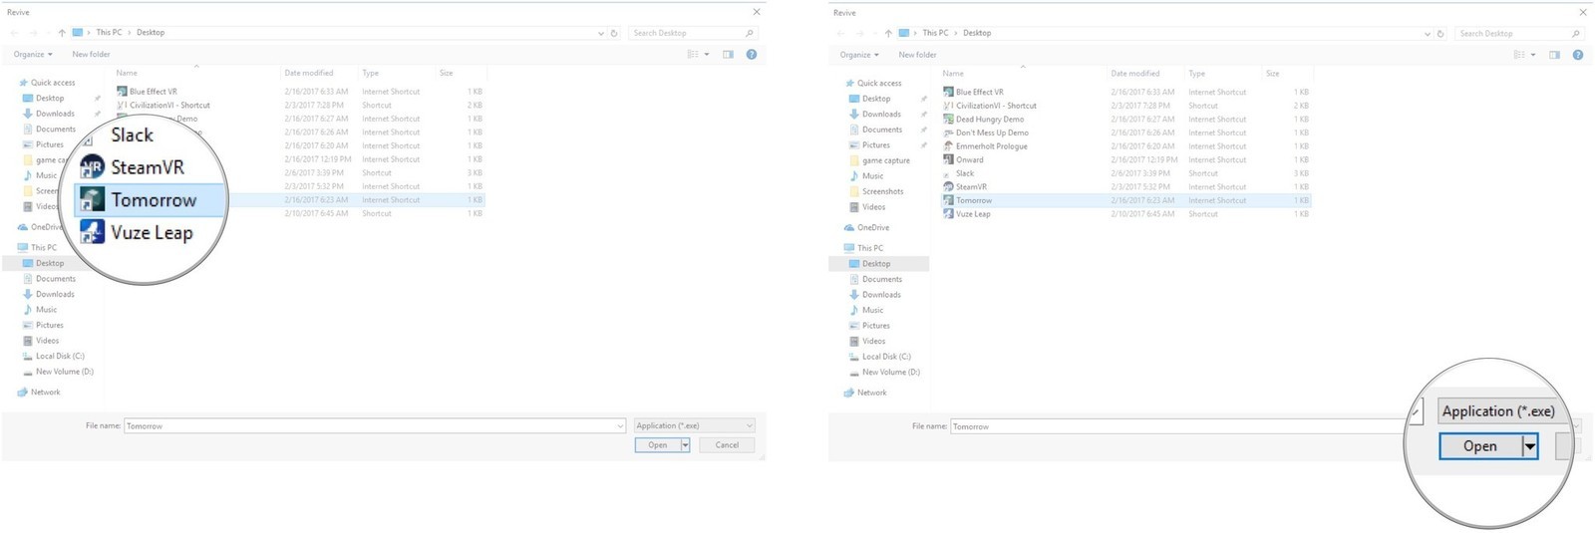Open Screenshots folder in right dialog sidebar
The image size is (1595, 533).
point(876,191)
